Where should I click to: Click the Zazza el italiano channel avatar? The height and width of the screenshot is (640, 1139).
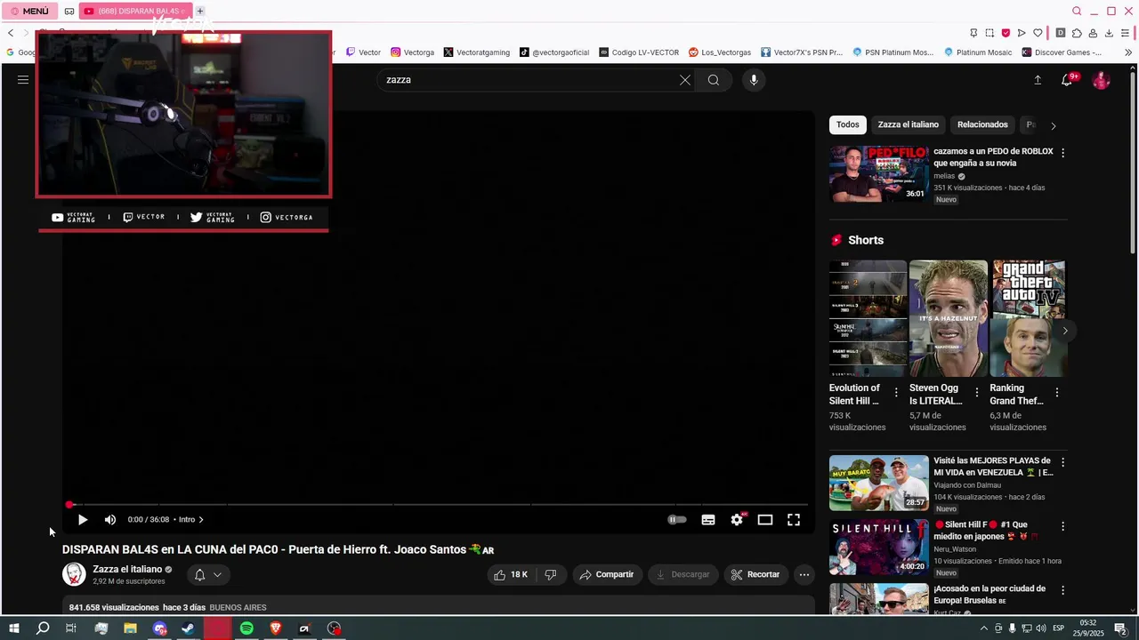click(74, 574)
